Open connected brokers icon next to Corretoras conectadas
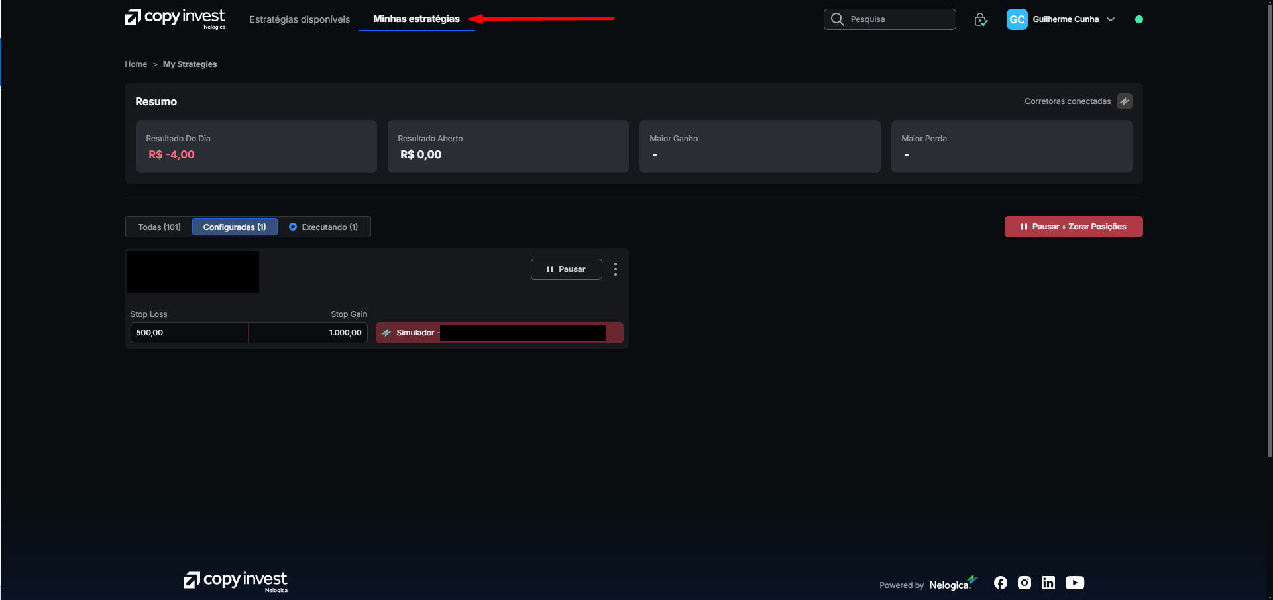The width and height of the screenshot is (1273, 600). [1124, 101]
